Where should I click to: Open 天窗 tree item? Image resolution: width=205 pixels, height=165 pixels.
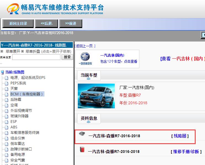point(14,89)
